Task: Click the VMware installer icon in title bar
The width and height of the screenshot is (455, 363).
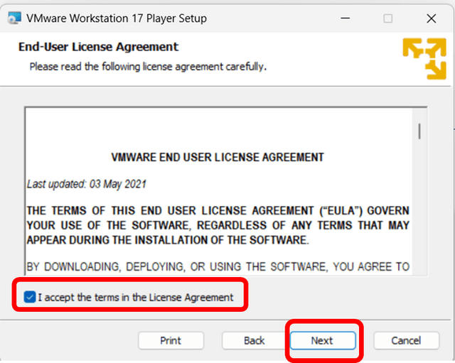Action: tap(14, 18)
